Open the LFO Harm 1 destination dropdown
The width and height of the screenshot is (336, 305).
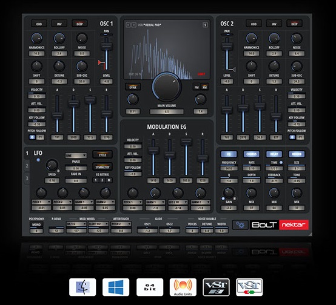84,202
